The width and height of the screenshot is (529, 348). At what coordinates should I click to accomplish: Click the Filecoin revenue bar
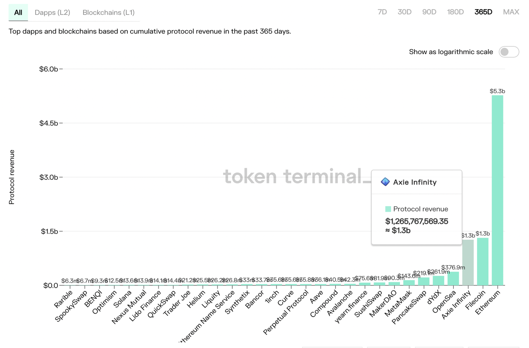[x=483, y=262]
